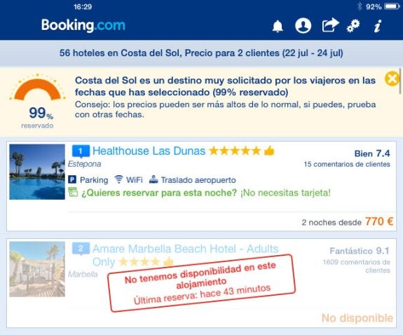Click the number 1 marker badge
Screen dimensions: 403x335
click(81, 151)
